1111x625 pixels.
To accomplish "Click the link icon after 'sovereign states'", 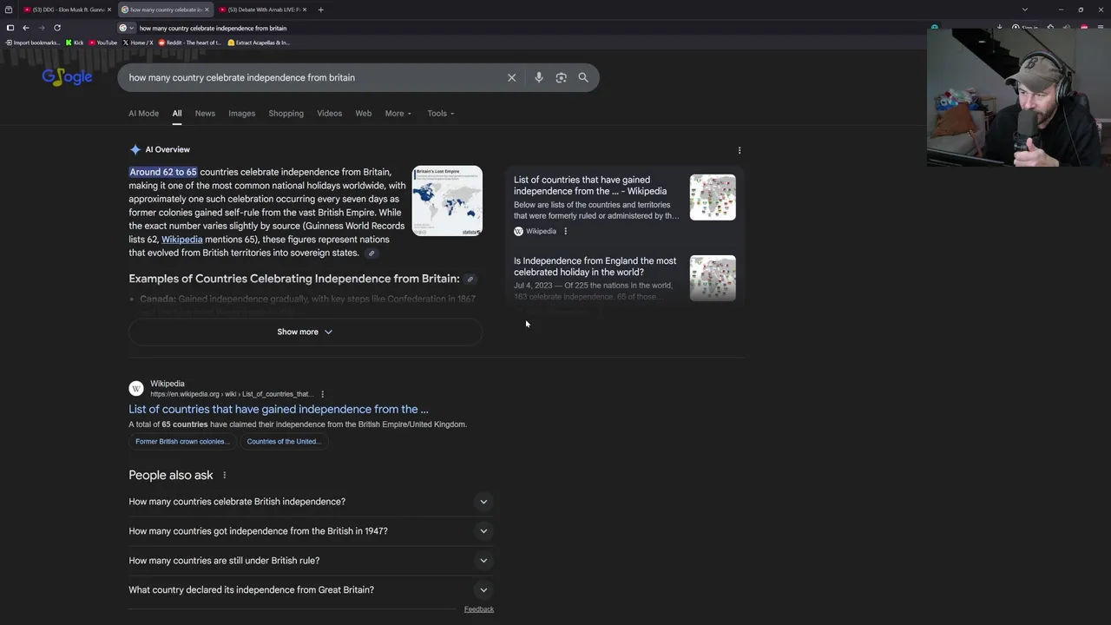I will coord(371,253).
